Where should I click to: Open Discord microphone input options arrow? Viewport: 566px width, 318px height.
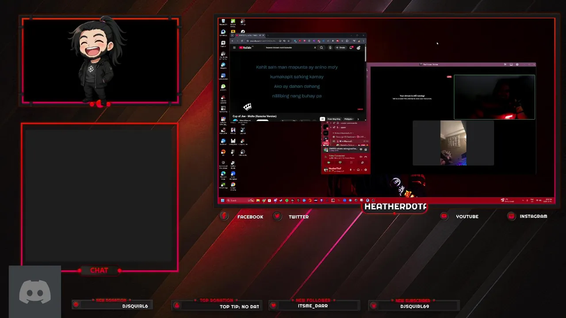coord(354,170)
